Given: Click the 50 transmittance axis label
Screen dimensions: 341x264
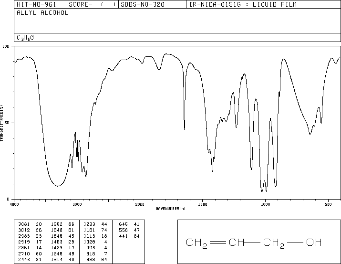Looking at the screenshot, I should [7, 123].
